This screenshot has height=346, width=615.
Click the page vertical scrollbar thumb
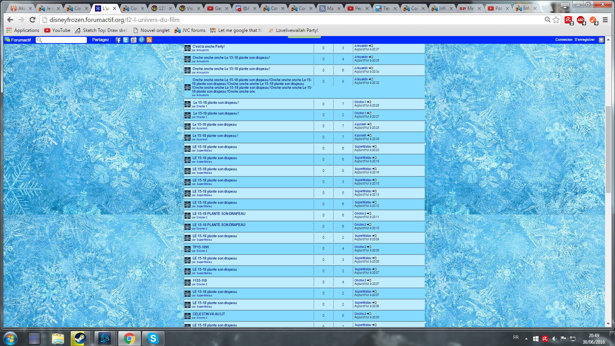point(608,150)
